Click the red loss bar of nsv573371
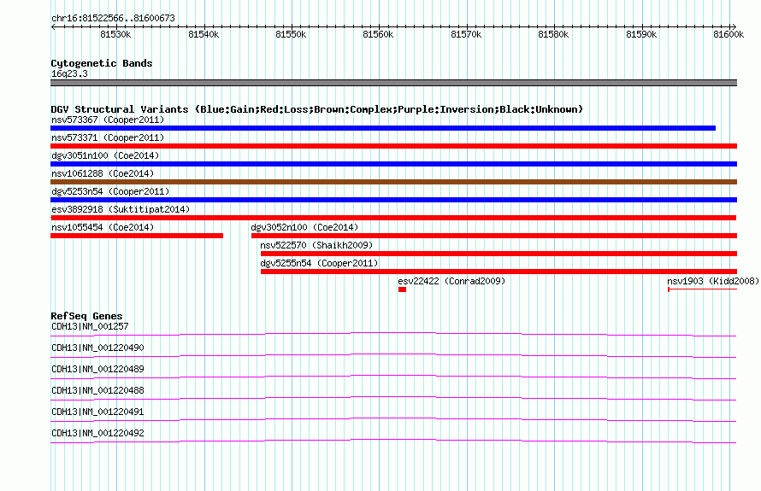Screen dimensions: 761x491 393,146
